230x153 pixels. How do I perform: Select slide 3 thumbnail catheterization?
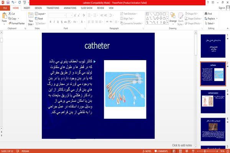click(213, 102)
